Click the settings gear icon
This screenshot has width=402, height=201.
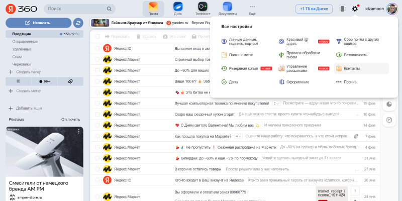click(355, 9)
